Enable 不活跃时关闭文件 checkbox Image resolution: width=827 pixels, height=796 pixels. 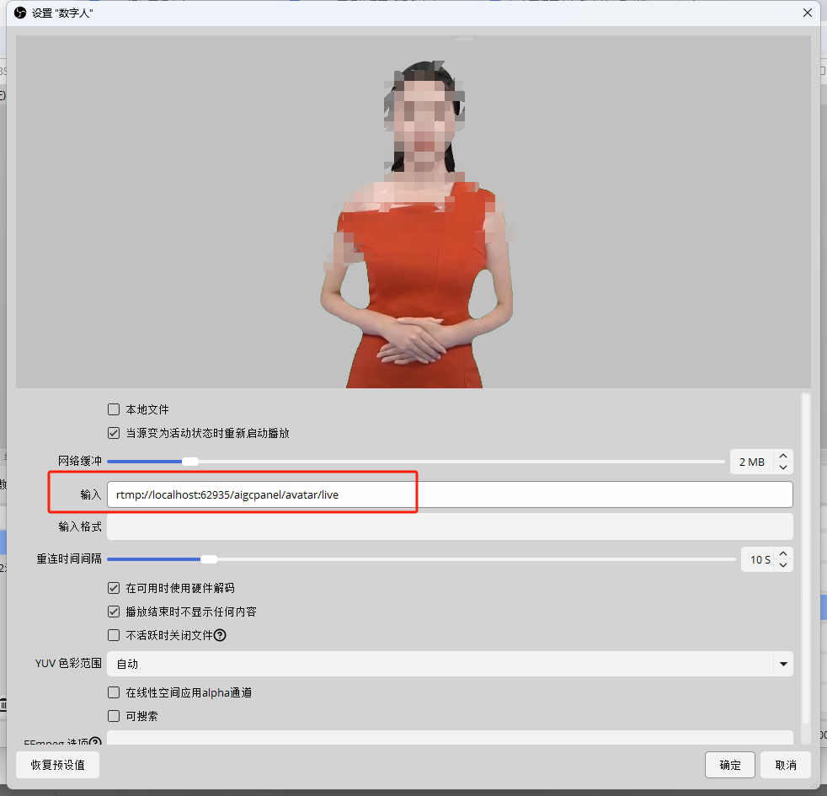click(x=114, y=635)
